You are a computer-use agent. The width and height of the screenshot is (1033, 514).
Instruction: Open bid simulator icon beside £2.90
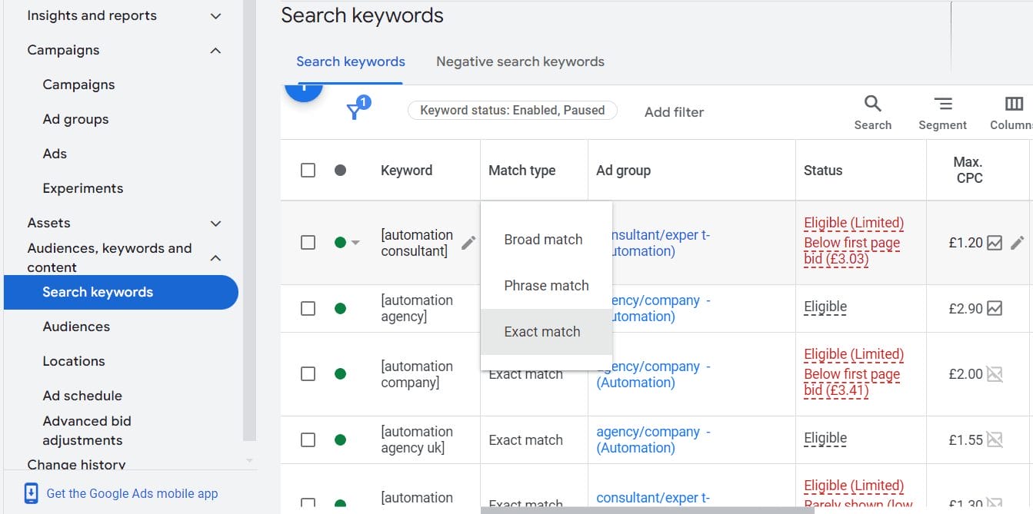[x=995, y=308]
